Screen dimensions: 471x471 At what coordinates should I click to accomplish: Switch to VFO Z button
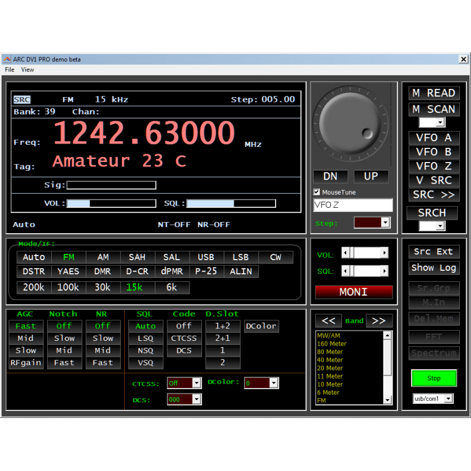(x=434, y=166)
